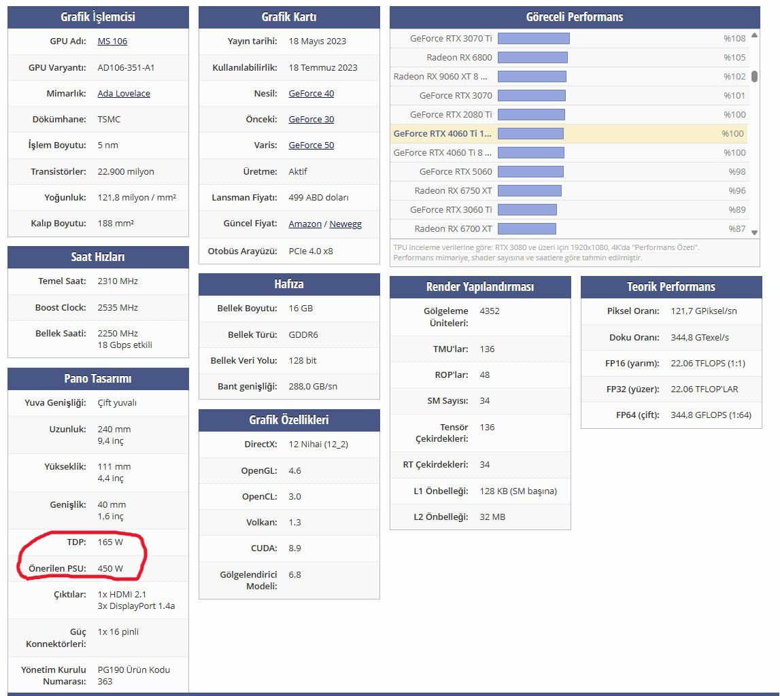Screen dimensions: 780x696
Task: Click the Hafıza section header
Action: (289, 284)
